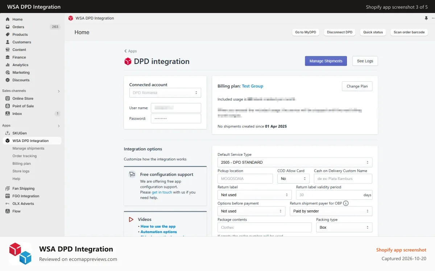Click the Marketing target icon
This screenshot has width=435, height=271.
click(8, 72)
